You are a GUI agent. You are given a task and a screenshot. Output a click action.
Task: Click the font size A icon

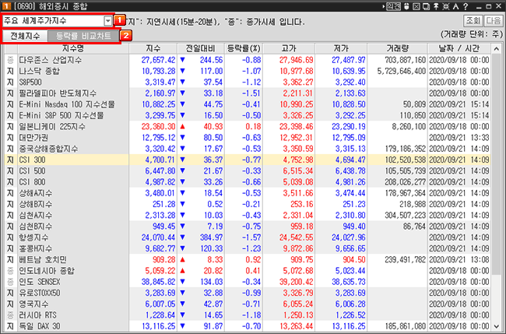[x=455, y=6]
